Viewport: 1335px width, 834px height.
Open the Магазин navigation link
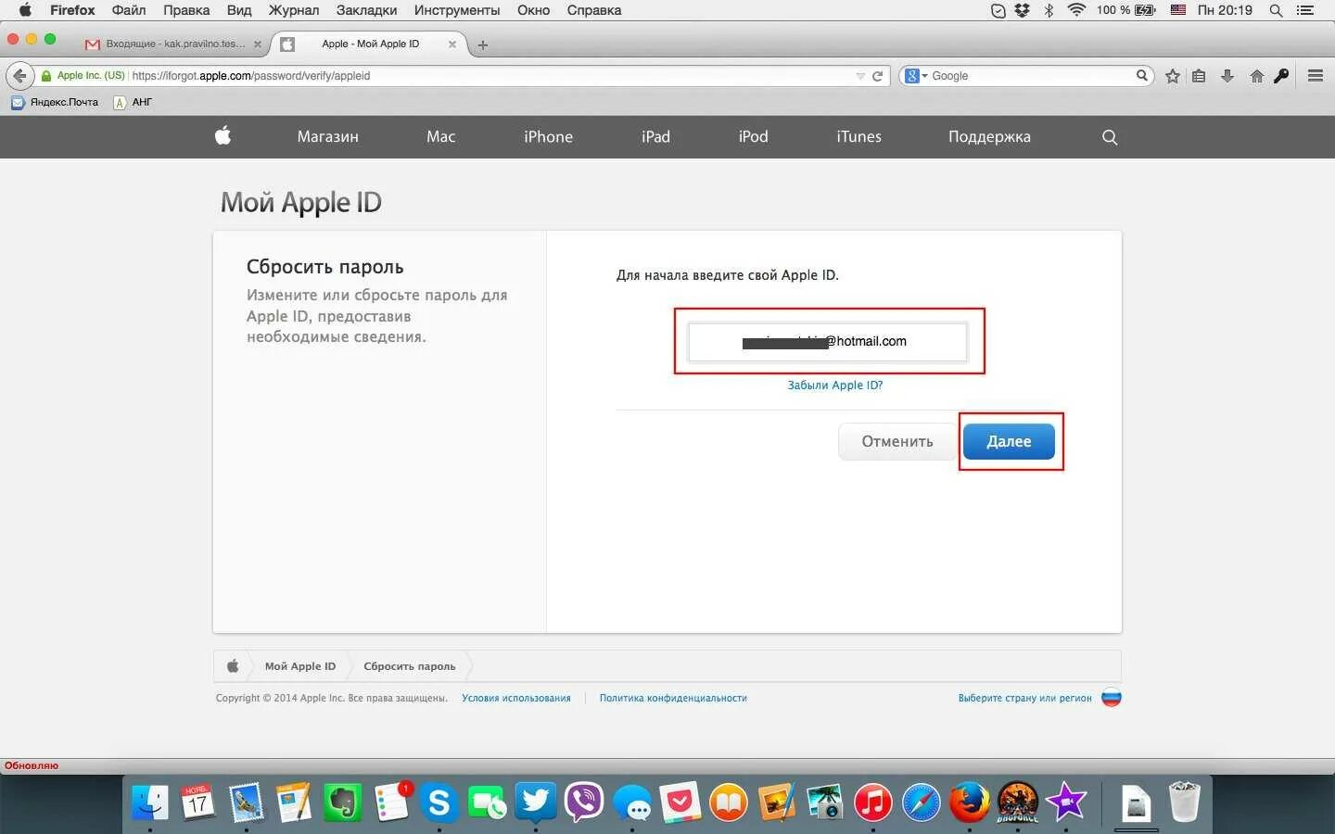[x=328, y=137]
